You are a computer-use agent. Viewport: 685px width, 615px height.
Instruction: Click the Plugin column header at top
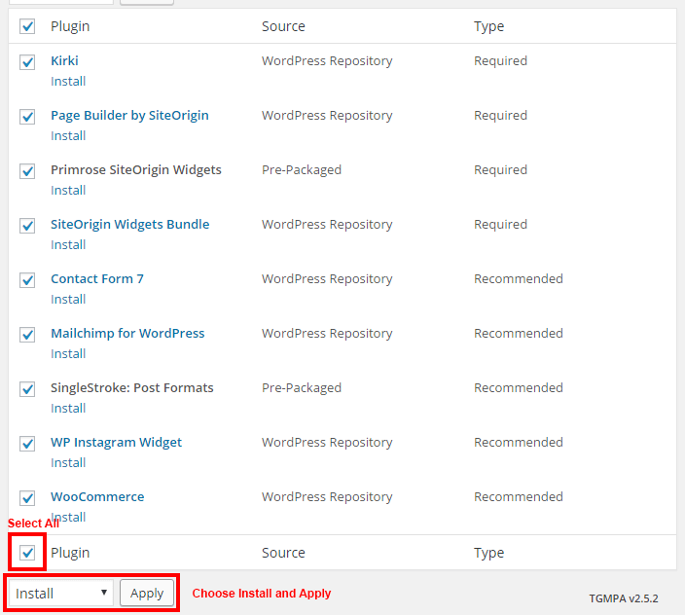point(70,26)
